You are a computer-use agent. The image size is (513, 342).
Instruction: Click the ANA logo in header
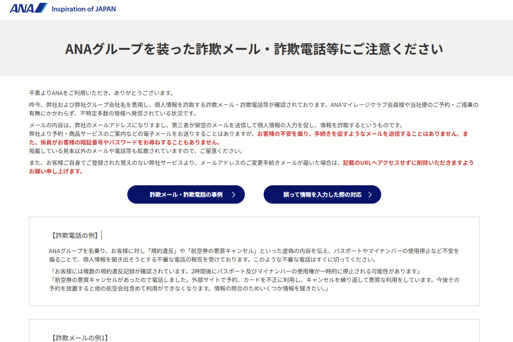pos(28,8)
